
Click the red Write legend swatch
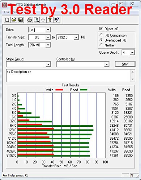click(59, 90)
